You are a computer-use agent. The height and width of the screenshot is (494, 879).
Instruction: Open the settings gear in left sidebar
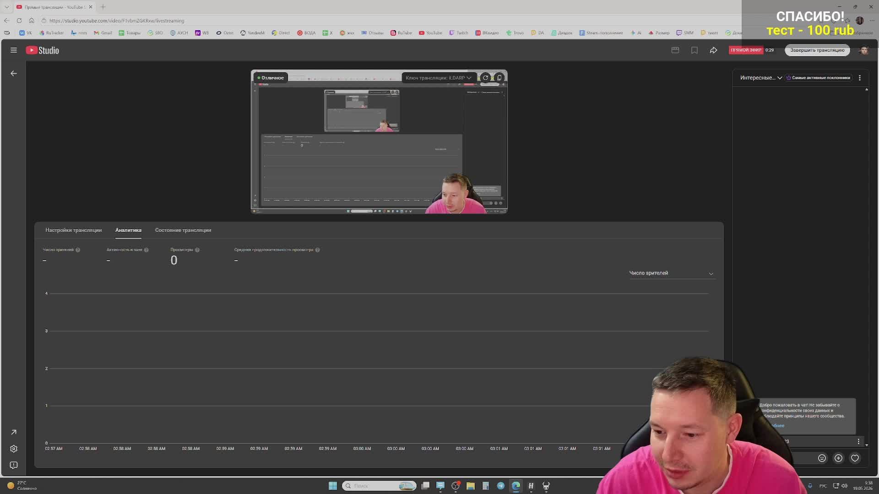[14, 449]
